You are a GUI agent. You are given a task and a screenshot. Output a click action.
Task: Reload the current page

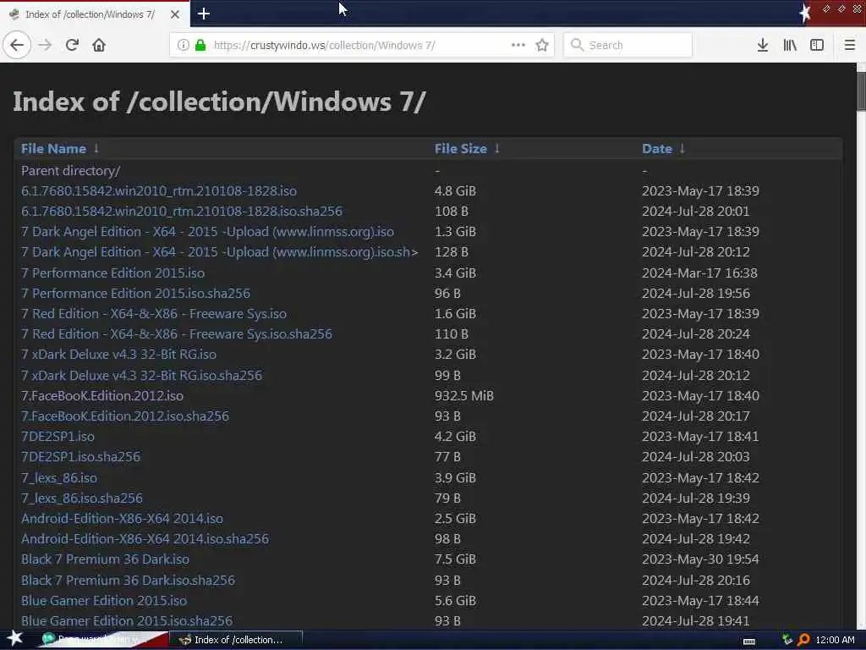coord(72,45)
